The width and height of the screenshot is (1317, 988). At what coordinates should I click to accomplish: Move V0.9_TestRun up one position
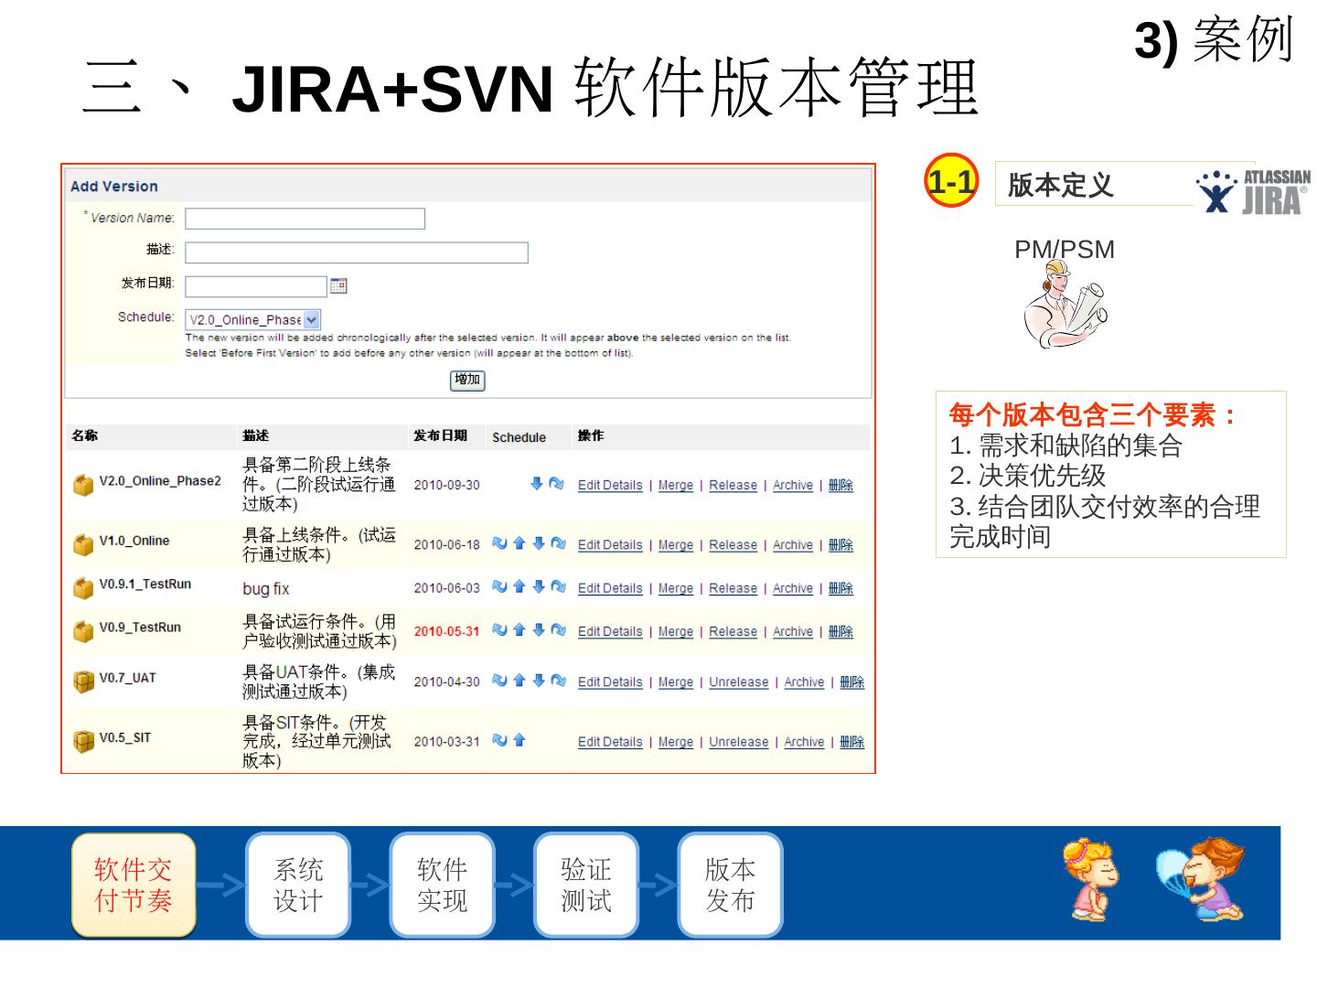tap(519, 629)
